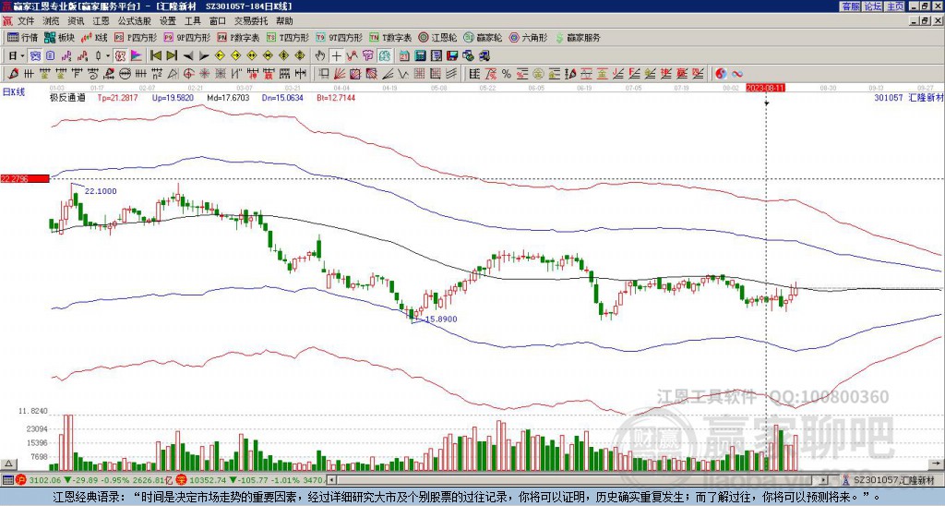Select the zigzag wave line tool

pos(402,74)
